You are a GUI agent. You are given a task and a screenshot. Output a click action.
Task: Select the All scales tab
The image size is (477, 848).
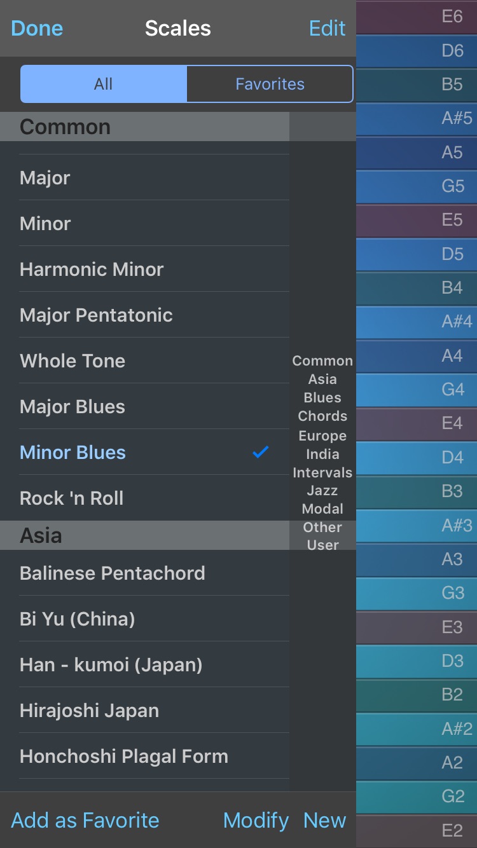104,84
